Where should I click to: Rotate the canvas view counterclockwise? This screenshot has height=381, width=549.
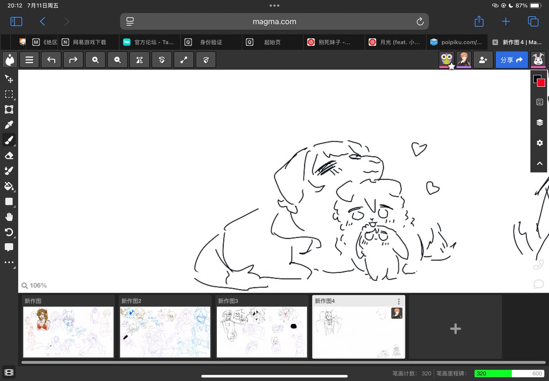tap(161, 60)
